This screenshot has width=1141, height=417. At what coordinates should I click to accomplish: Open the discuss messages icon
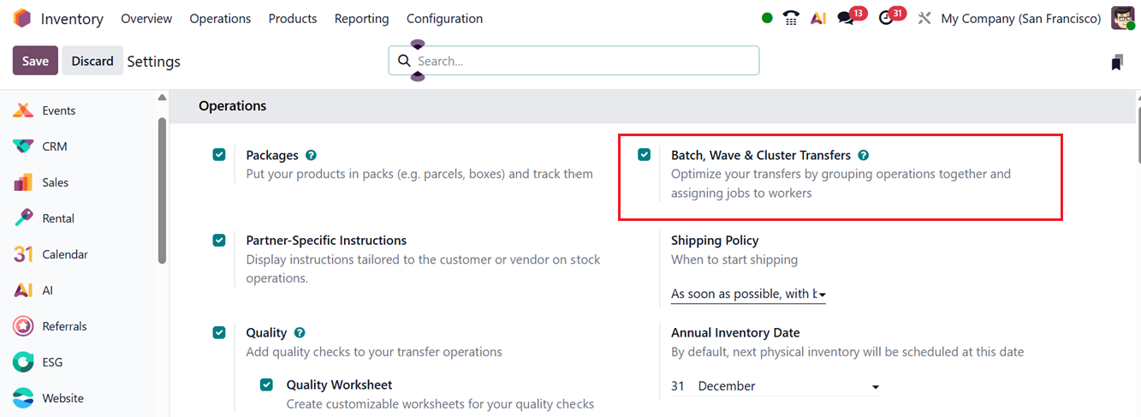click(x=846, y=18)
